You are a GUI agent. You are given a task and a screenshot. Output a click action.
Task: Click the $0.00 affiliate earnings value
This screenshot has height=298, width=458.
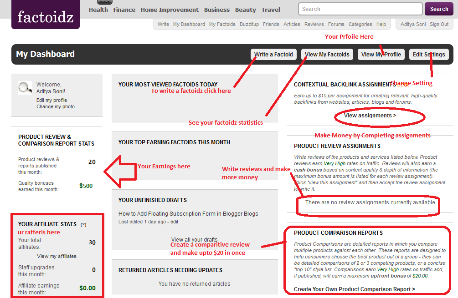[x=87, y=288]
